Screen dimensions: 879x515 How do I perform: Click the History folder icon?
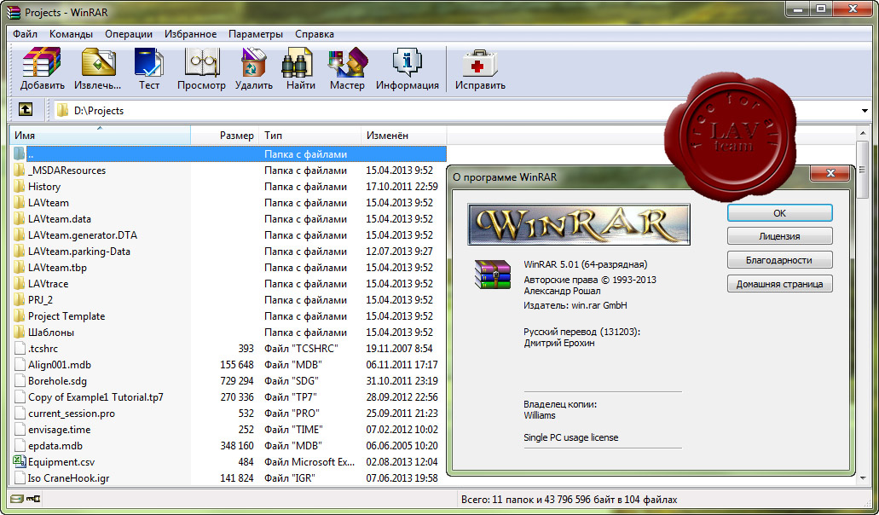20,186
